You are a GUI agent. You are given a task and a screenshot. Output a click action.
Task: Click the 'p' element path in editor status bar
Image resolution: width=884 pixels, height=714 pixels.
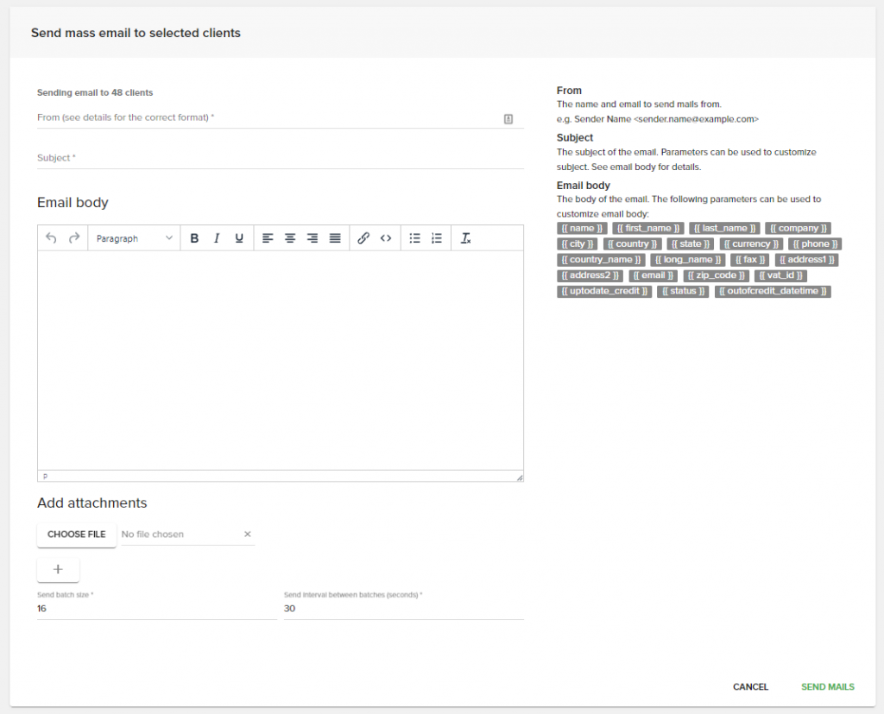(x=45, y=476)
